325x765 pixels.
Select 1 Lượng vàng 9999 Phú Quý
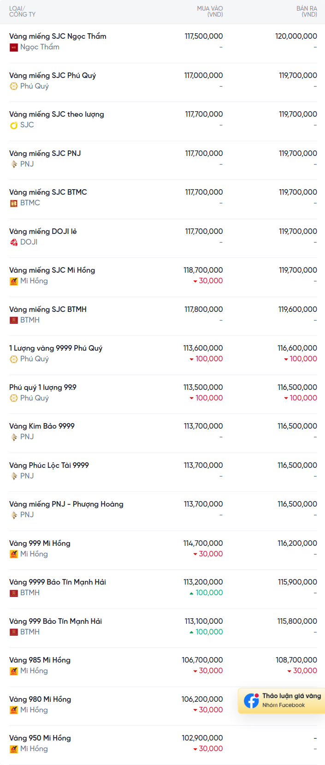(56, 348)
